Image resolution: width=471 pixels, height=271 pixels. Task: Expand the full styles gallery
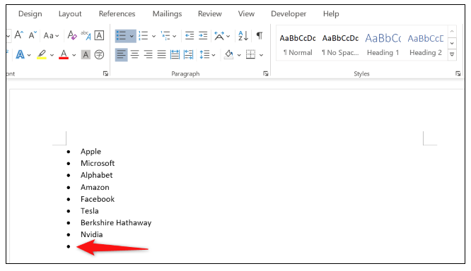coord(452,55)
